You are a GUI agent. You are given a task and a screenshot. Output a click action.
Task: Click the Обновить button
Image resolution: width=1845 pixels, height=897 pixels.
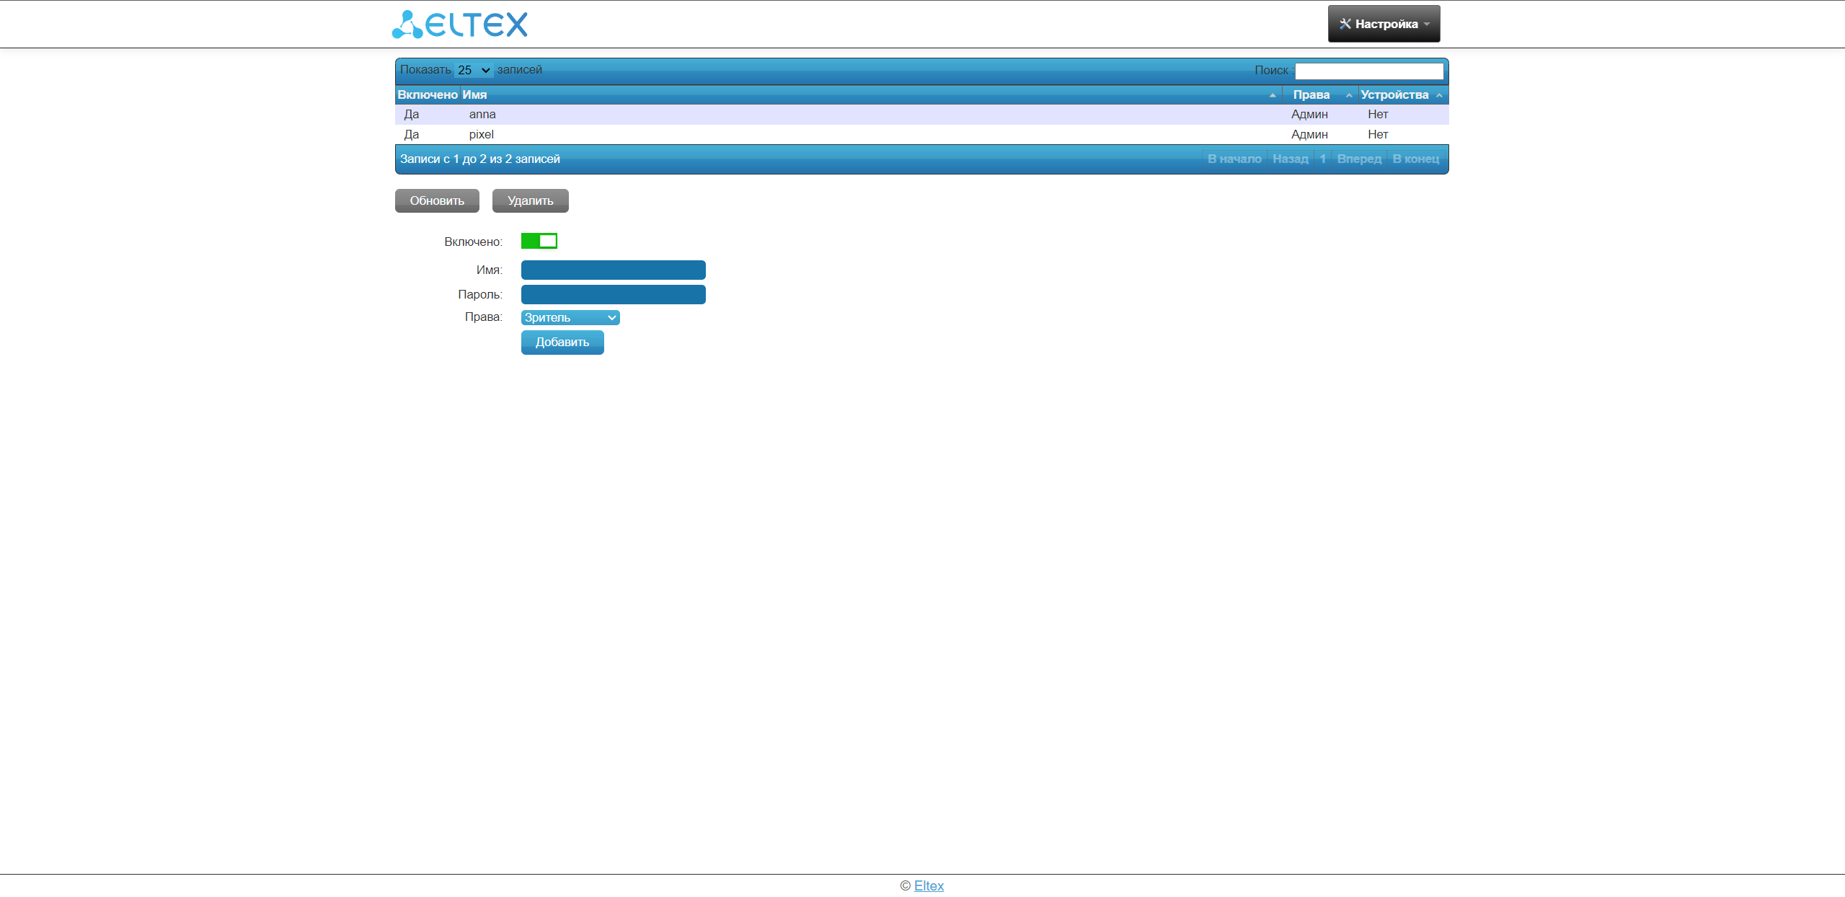click(x=436, y=200)
